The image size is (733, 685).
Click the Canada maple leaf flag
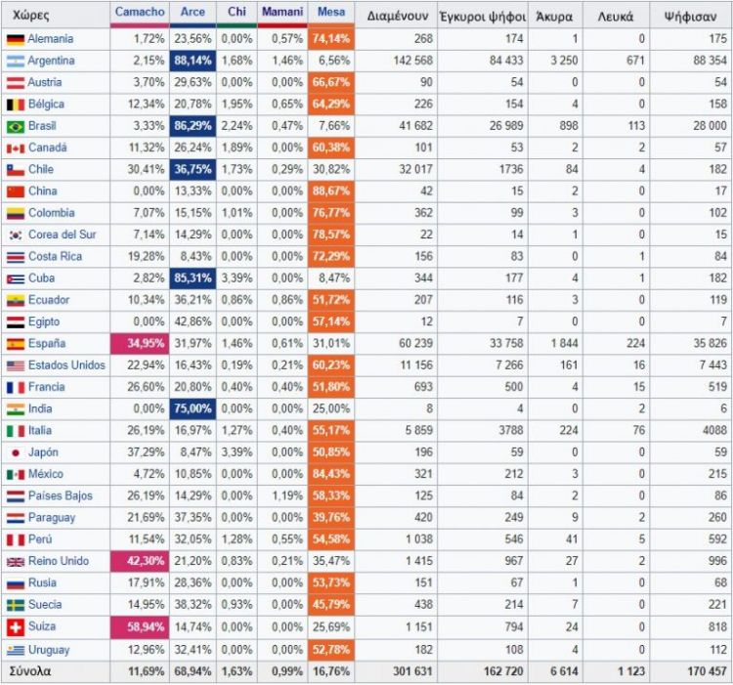[x=15, y=149]
